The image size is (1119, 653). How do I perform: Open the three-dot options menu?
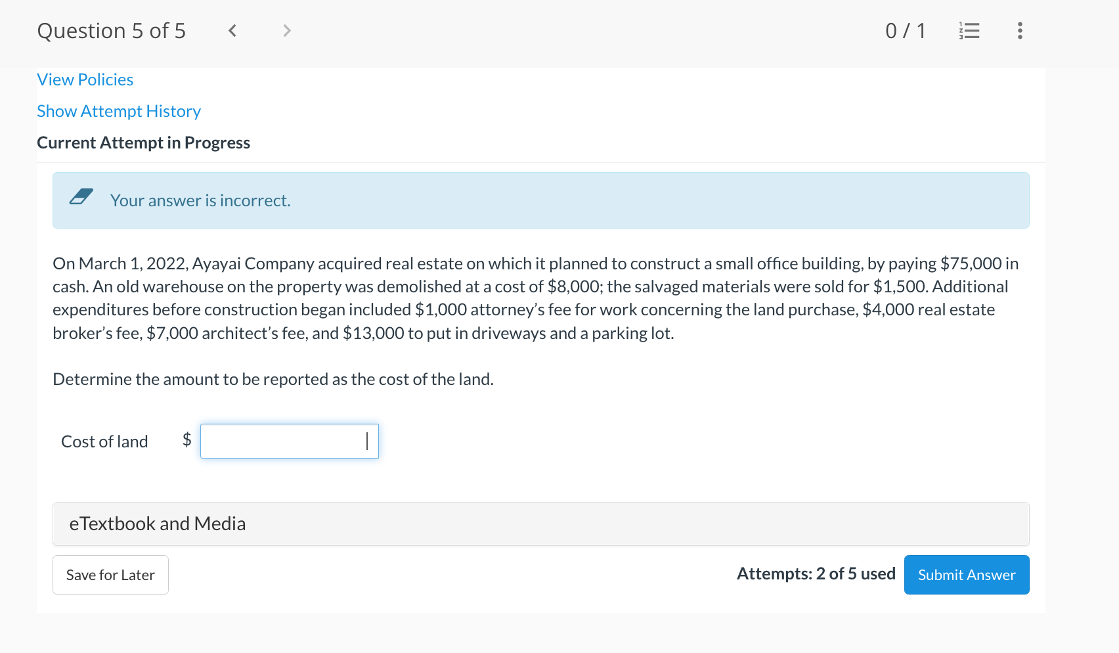[x=1020, y=30]
